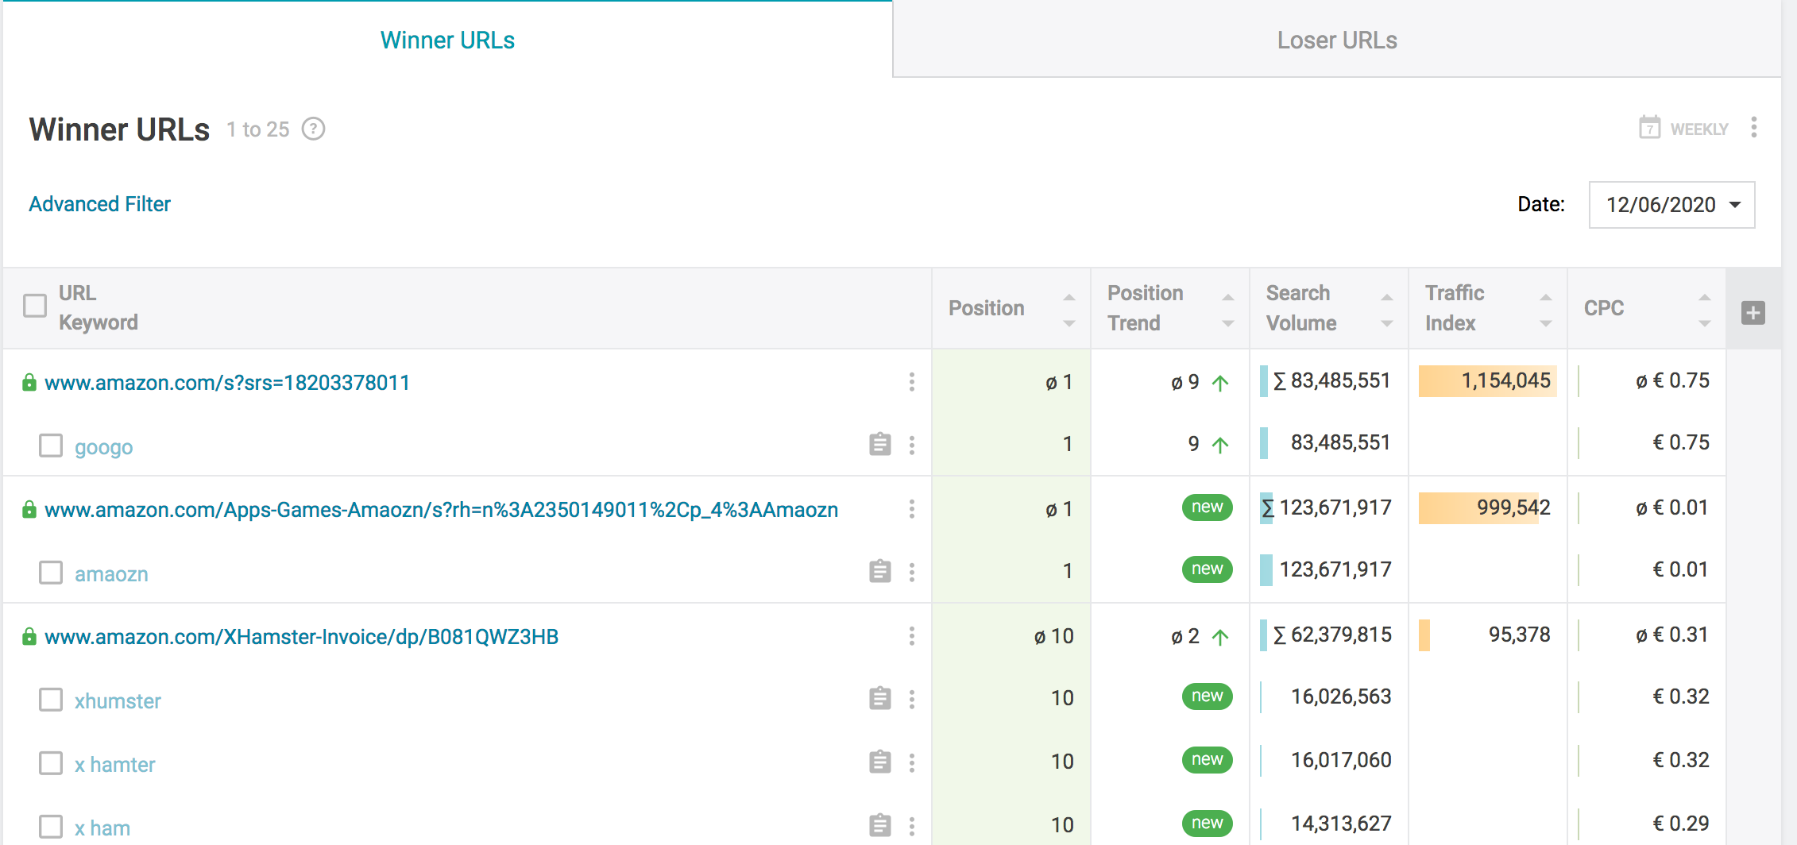Toggle the select-all checkbox in table header
Image resolution: width=1797 pixels, height=845 pixels.
pos(35,306)
